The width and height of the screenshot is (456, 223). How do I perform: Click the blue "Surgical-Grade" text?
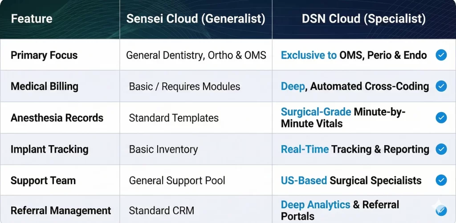(316, 112)
